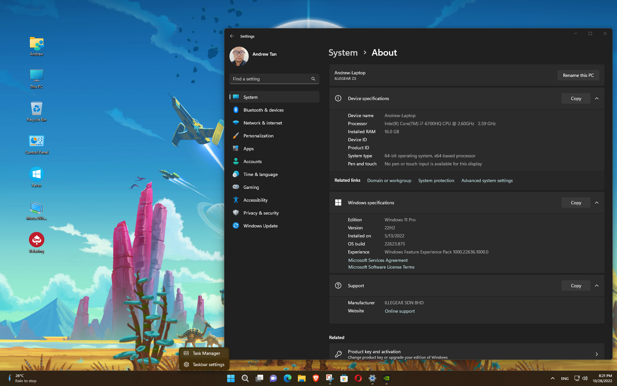
Task: Go to Personalization settings
Action: (258, 136)
